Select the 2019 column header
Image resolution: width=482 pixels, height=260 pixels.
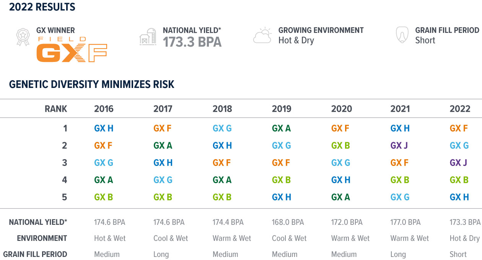pyautogui.click(x=282, y=109)
